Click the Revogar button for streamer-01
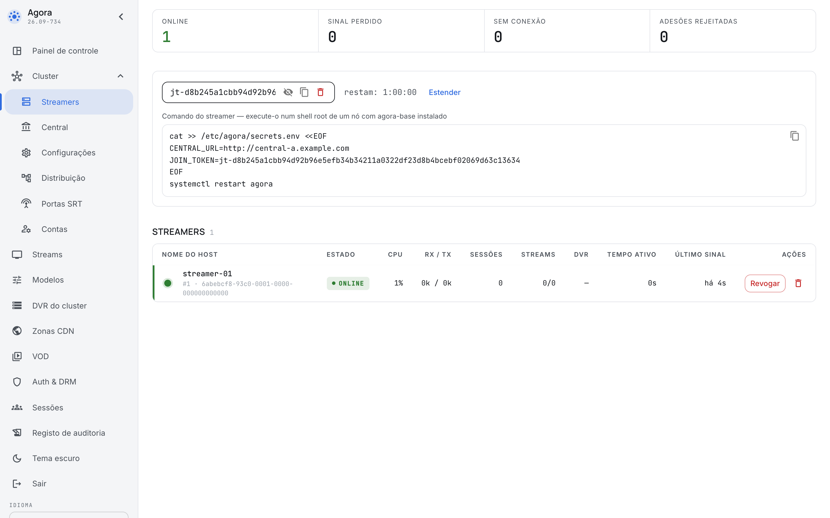830x518 pixels. [x=765, y=283]
